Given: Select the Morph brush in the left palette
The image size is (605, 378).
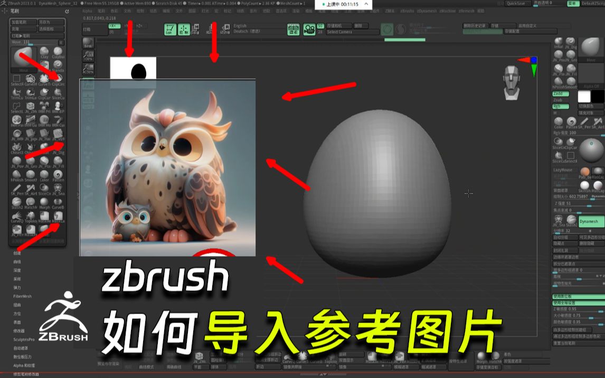Looking at the screenshot, I should (44, 203).
